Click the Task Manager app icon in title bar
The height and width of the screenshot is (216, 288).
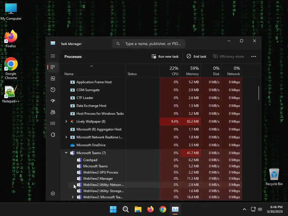point(53,43)
